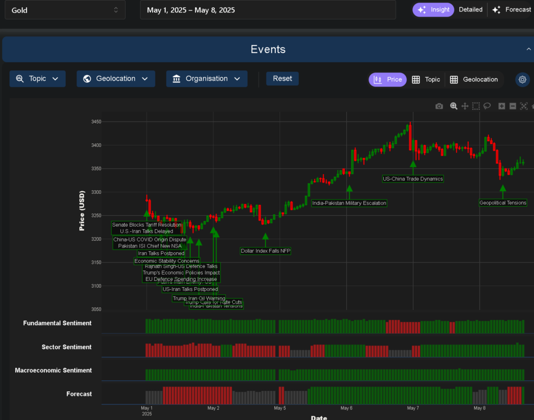This screenshot has height=420, width=534.
Task: Click the Geopolitical Tensions event label
Action: (503, 203)
